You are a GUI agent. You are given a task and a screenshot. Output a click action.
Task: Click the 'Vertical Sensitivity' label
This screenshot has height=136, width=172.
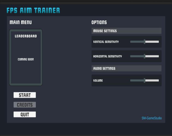106,42
